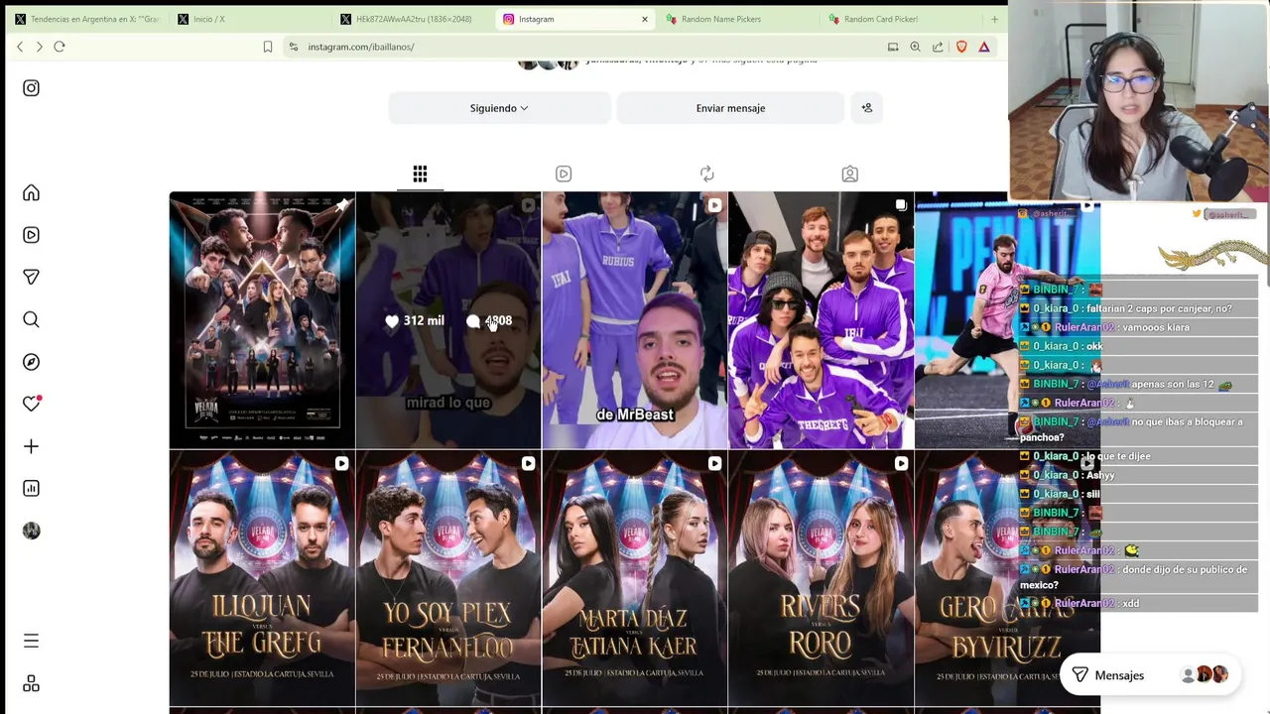
Task: Switch to HEk872AWwAA2tru image tab
Action: coord(411,19)
